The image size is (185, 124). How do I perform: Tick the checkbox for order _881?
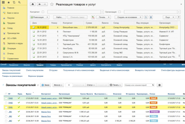click(x=6, y=112)
